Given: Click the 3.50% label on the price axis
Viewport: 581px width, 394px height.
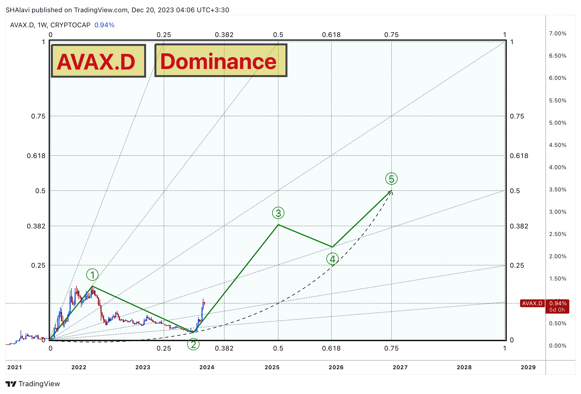Looking at the screenshot, I should pos(558,189).
